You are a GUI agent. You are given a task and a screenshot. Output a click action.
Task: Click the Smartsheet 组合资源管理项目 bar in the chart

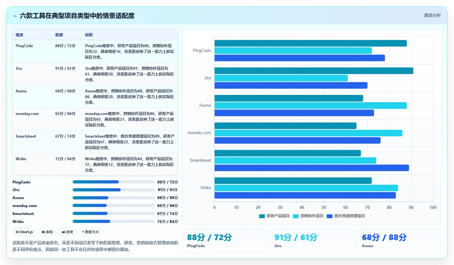[312, 168]
